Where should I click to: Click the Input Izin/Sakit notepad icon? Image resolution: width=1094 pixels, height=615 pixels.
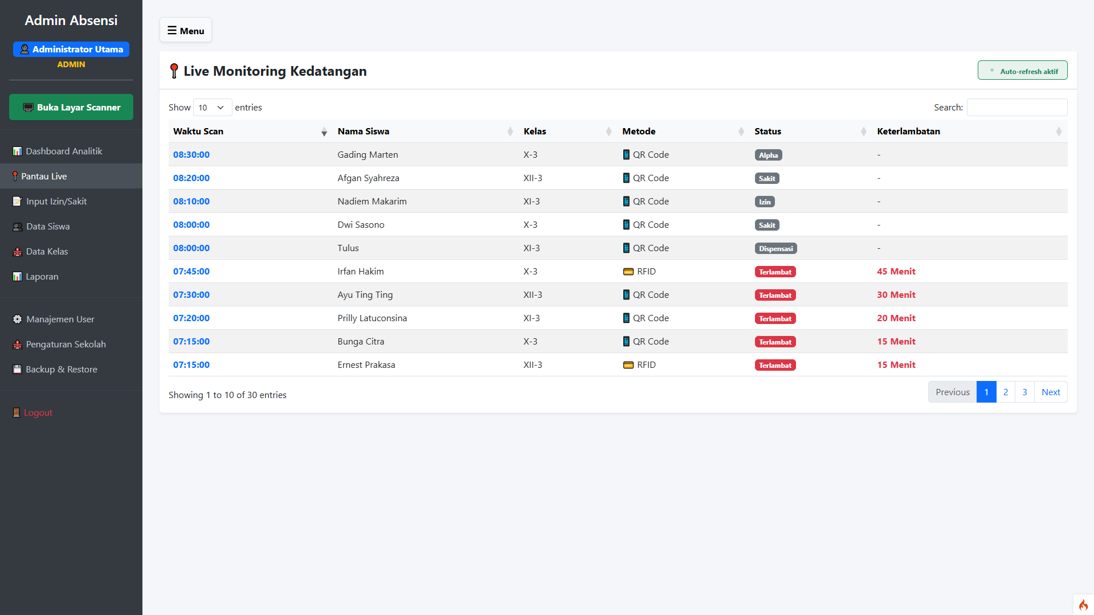17,202
